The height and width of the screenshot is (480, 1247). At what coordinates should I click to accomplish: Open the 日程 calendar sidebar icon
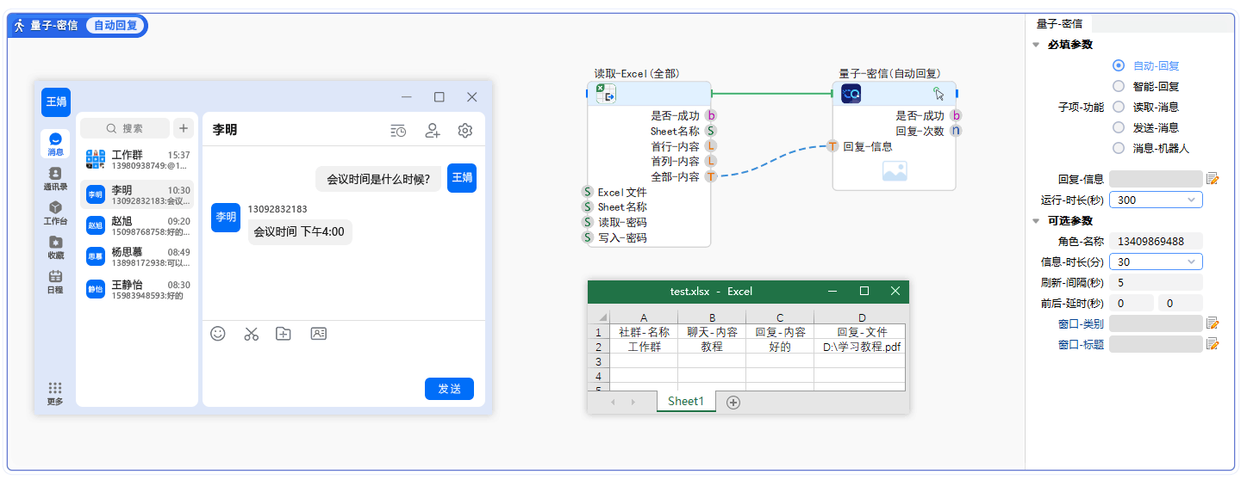click(55, 281)
